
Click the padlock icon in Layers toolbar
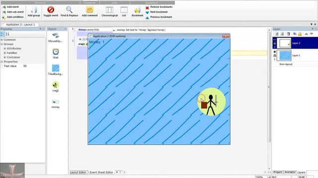tap(300, 34)
